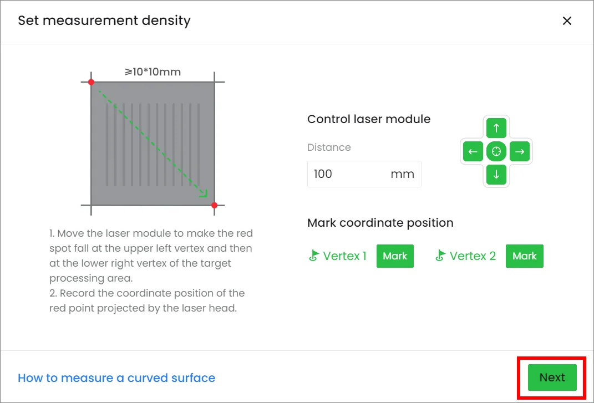This screenshot has height=403, width=594.
Task: Move the laser module down with the arrow
Action: click(x=496, y=175)
